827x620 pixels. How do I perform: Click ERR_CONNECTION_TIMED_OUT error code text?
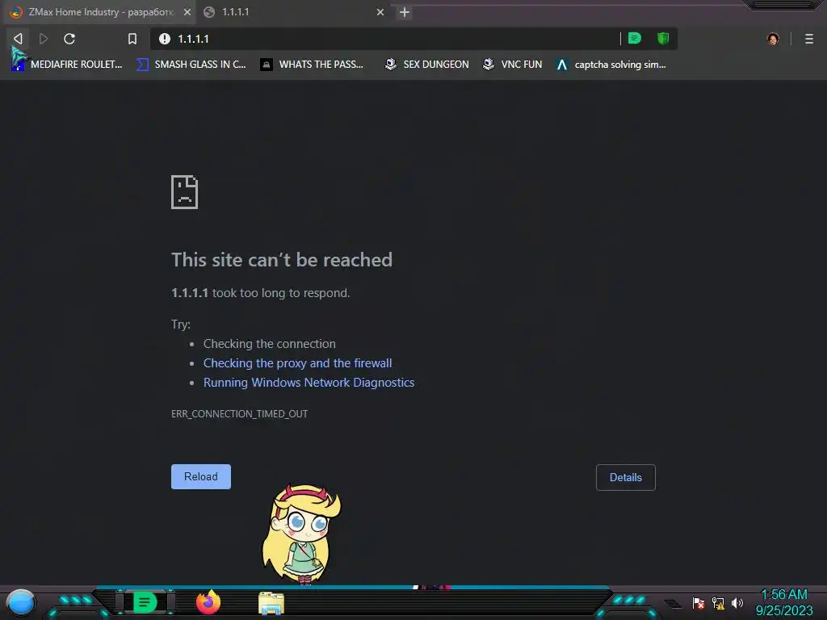coord(239,414)
